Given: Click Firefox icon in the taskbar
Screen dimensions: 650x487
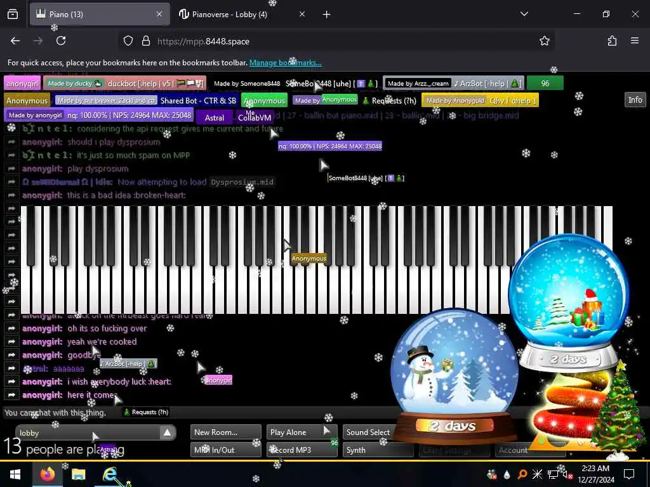Looking at the screenshot, I should point(47,474).
